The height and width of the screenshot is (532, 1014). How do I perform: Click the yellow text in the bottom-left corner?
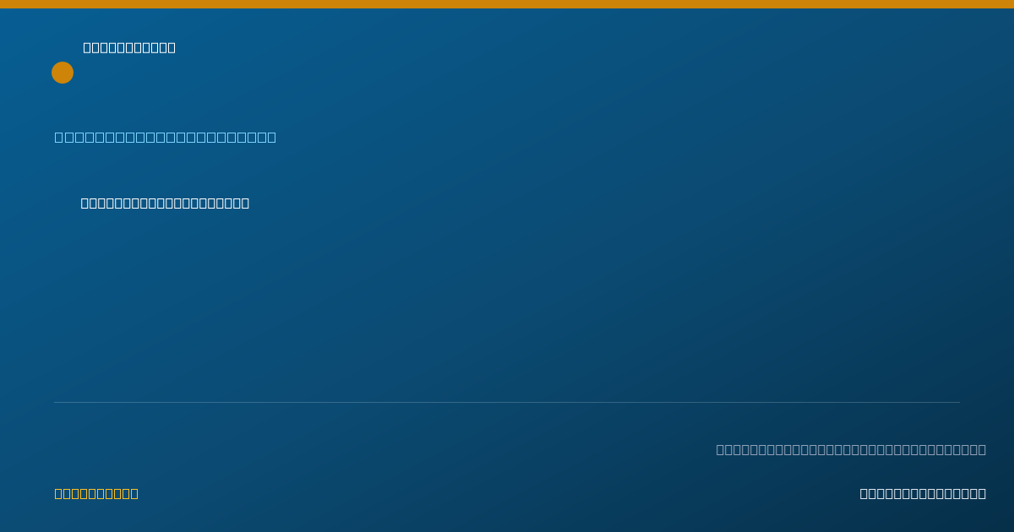(96, 493)
